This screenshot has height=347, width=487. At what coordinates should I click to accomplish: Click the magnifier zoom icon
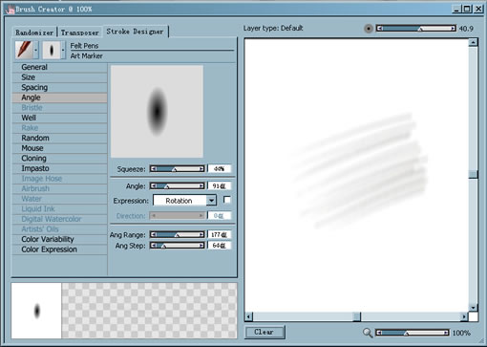(368, 333)
